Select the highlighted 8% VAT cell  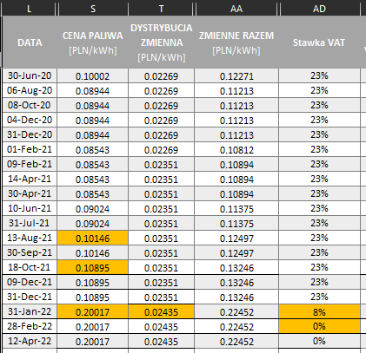pos(319,311)
